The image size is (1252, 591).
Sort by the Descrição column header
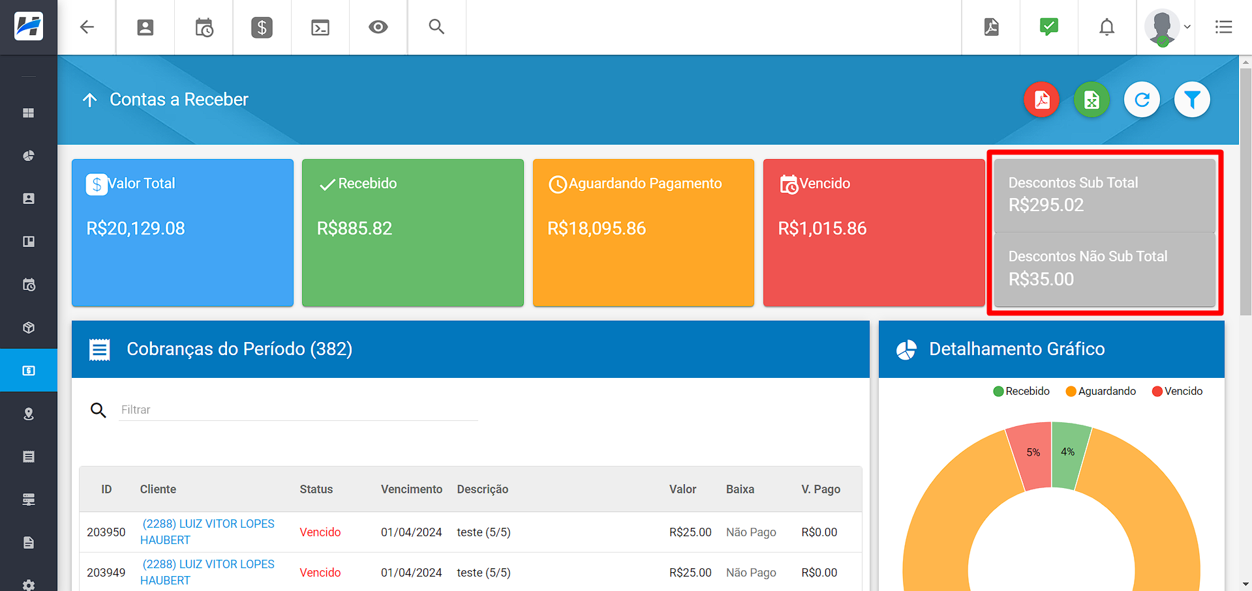click(x=483, y=489)
